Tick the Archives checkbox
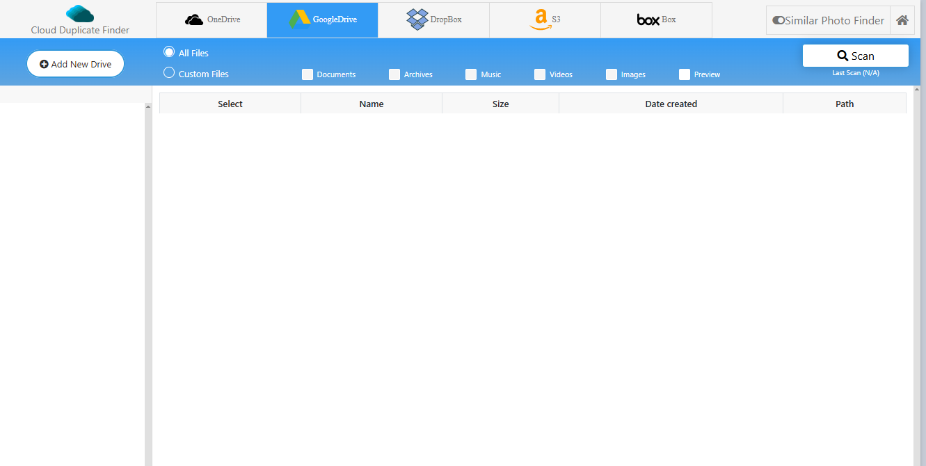The image size is (926, 466). [x=394, y=74]
